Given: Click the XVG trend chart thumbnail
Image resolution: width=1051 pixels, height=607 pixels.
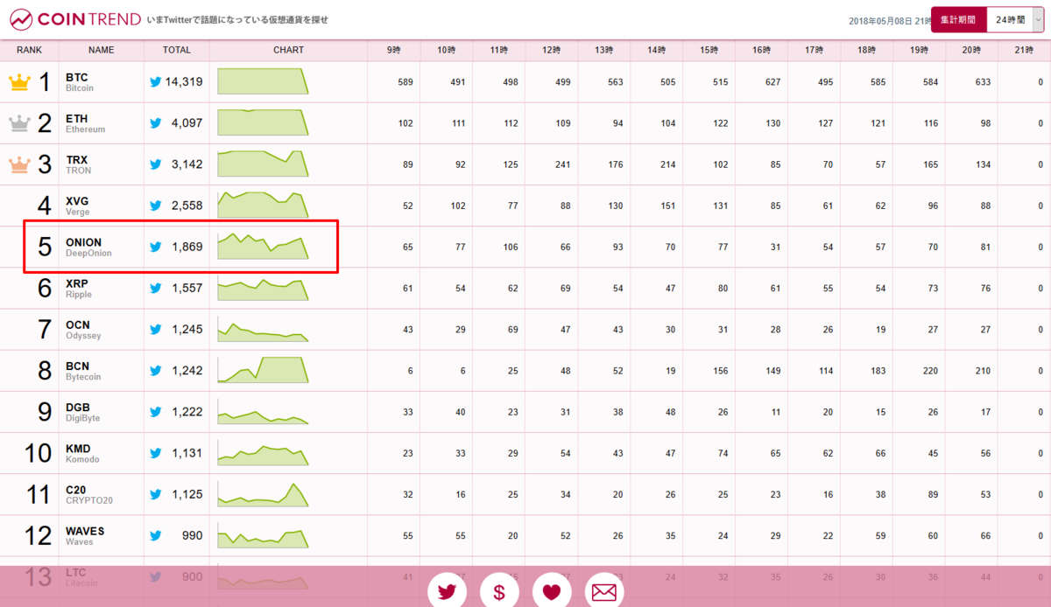Looking at the screenshot, I should coord(263,205).
